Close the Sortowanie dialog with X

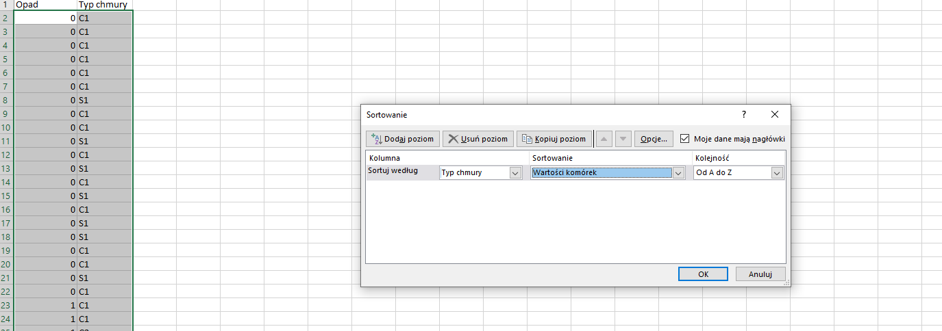coord(775,114)
